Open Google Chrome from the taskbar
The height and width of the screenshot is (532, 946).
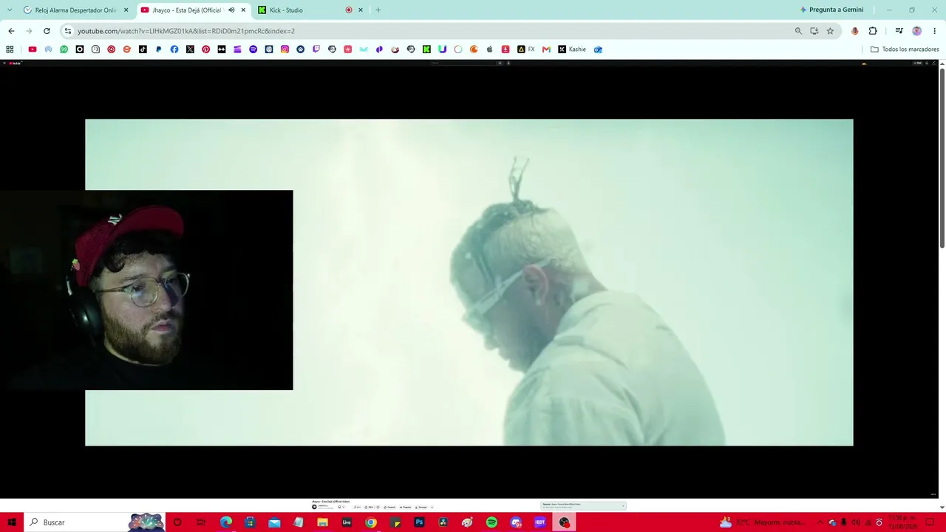click(x=371, y=522)
